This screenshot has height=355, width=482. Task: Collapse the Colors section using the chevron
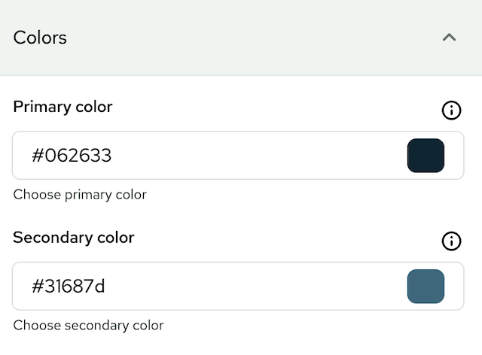[450, 37]
